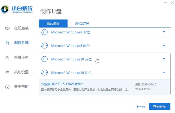The image size is (175, 113).
Task: Click the 其他设置 toolbox icon
Action: pos(7,73)
